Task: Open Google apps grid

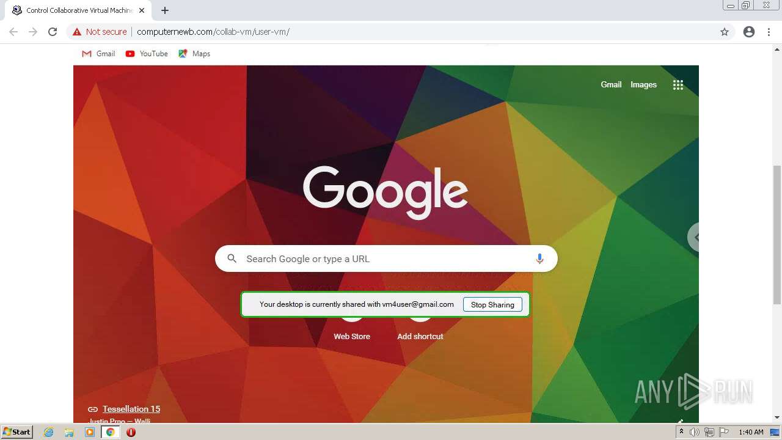Action: coord(678,85)
